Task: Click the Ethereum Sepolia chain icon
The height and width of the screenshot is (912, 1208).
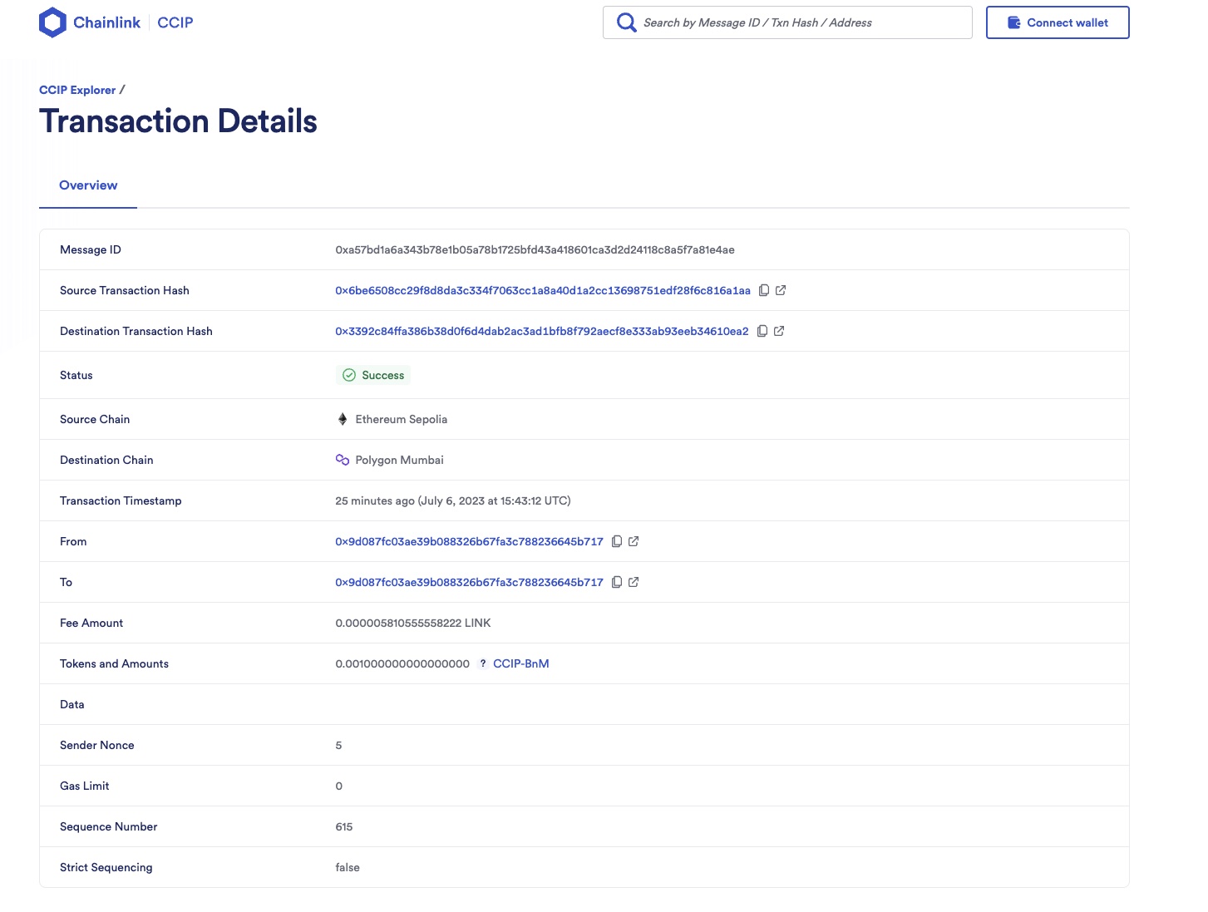Action: (x=343, y=419)
